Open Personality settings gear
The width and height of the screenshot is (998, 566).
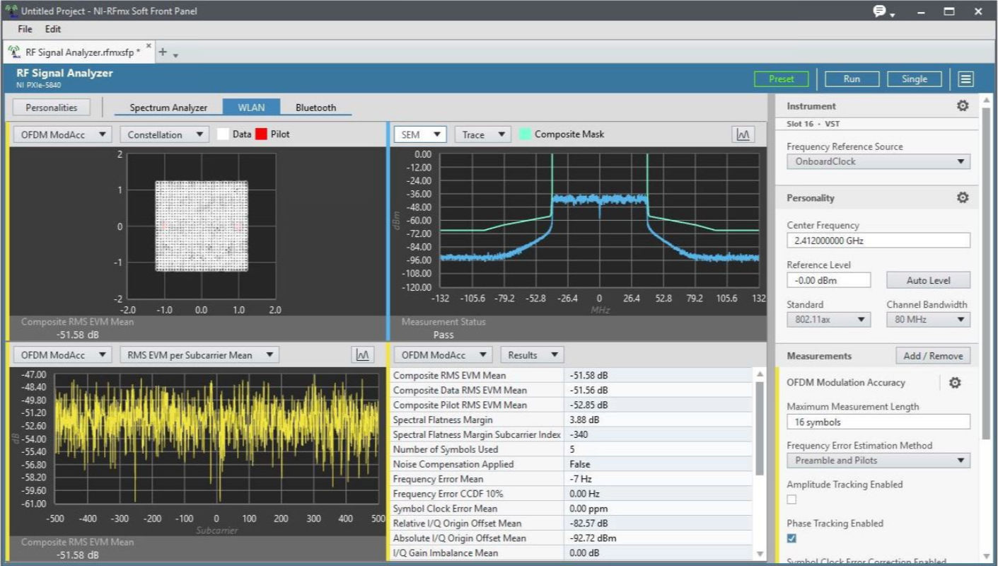pos(962,197)
